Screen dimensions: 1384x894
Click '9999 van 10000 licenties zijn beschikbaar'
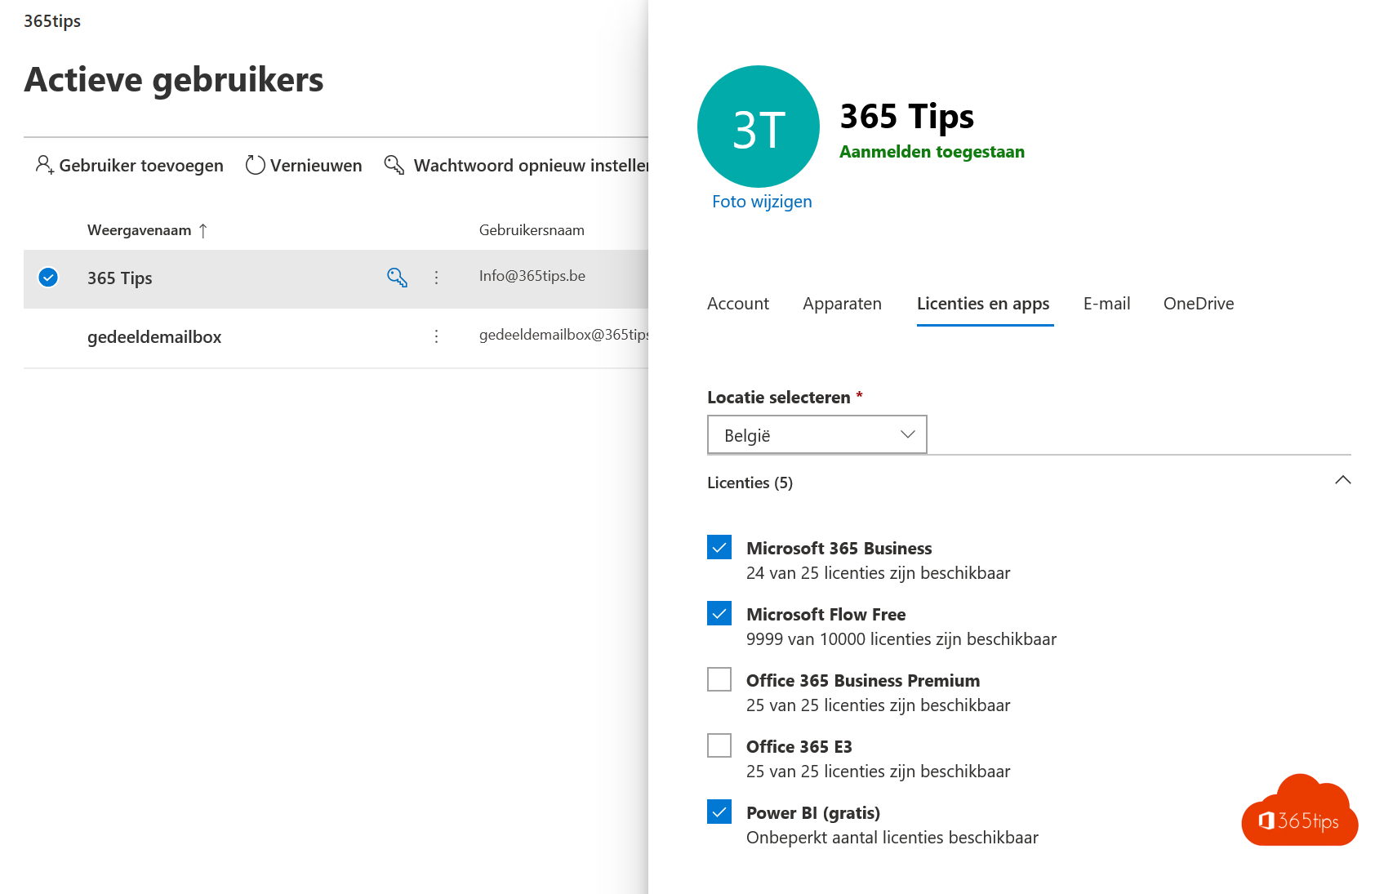(x=901, y=639)
